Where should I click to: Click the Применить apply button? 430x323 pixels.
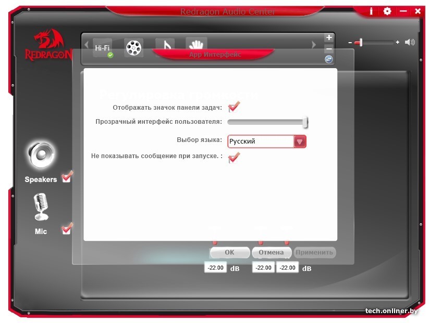pyautogui.click(x=314, y=252)
